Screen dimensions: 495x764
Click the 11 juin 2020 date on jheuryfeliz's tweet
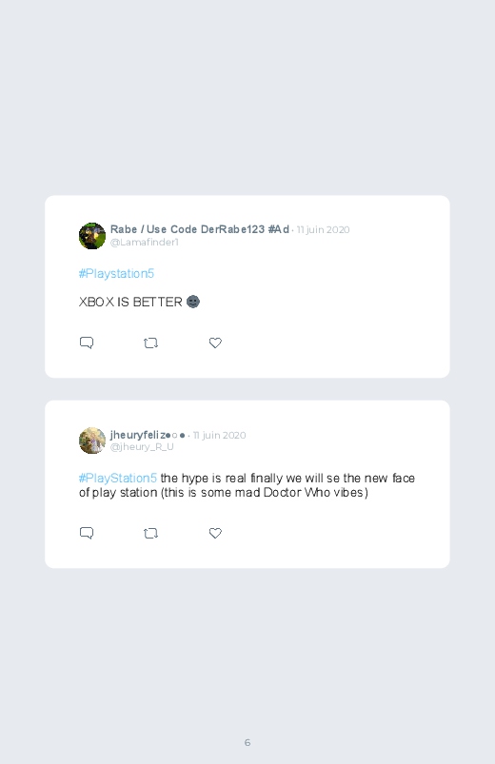(220, 435)
